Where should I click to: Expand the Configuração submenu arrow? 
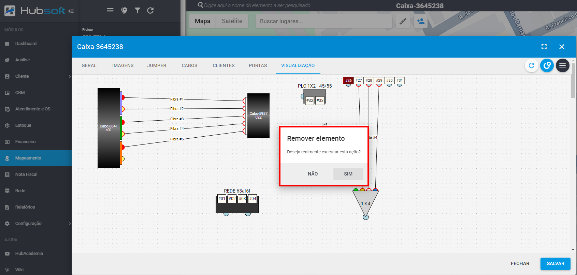point(70,224)
